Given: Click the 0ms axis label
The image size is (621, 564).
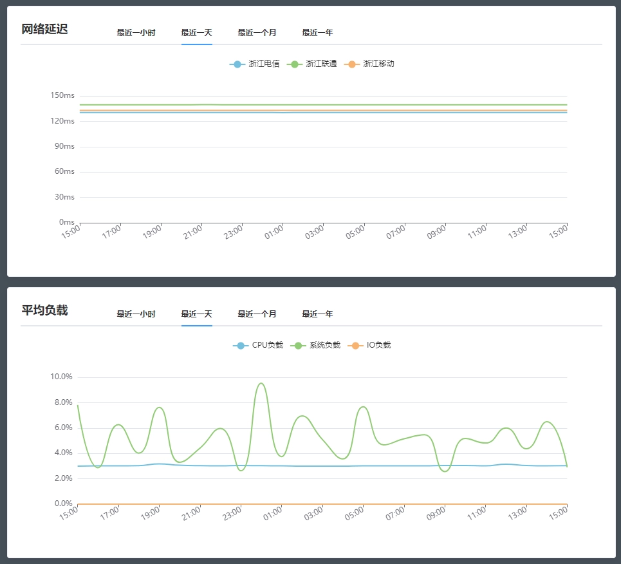Looking at the screenshot, I should point(66,222).
